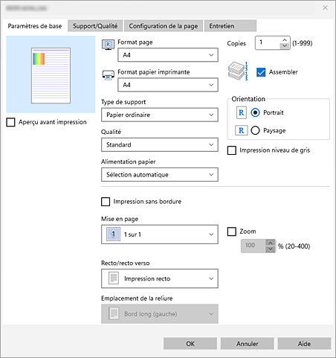Open Configuration de la page tab

point(164,26)
